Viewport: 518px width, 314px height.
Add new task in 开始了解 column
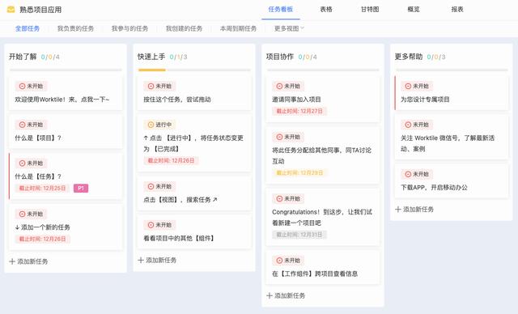point(29,261)
